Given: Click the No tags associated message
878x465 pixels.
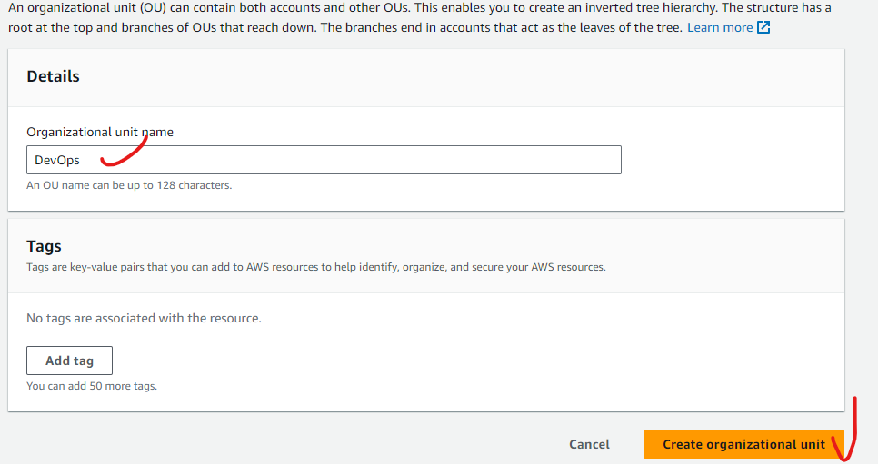Looking at the screenshot, I should point(144,318).
